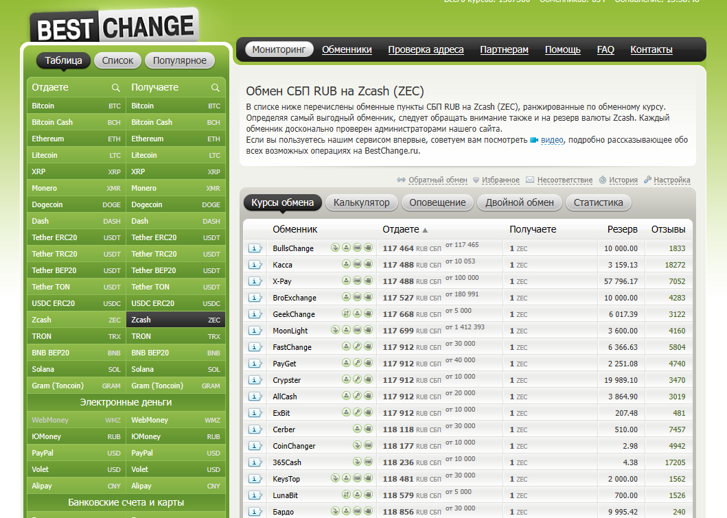
Task: Select Bitcoin BTC in Отдаете column
Action: [76, 106]
